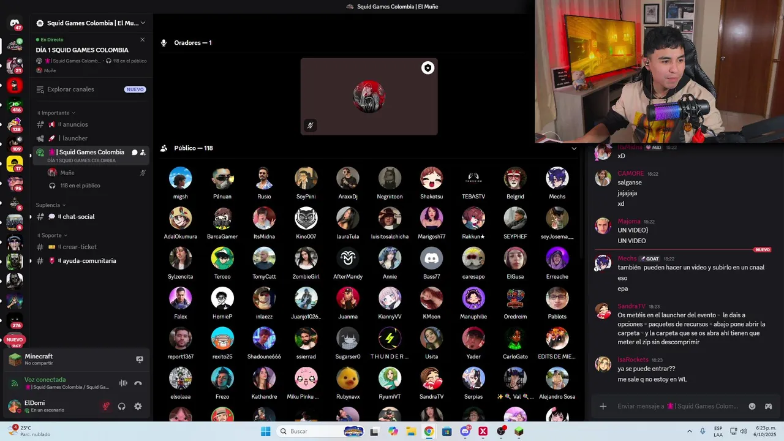Open the Minecraft launcher taskbar icon
Screen dimensions: 784x441
point(519,431)
